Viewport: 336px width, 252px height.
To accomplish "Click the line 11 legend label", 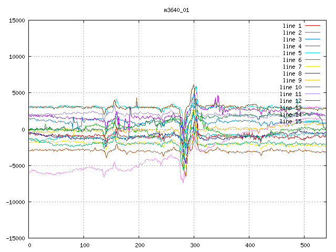I will (x=290, y=94).
